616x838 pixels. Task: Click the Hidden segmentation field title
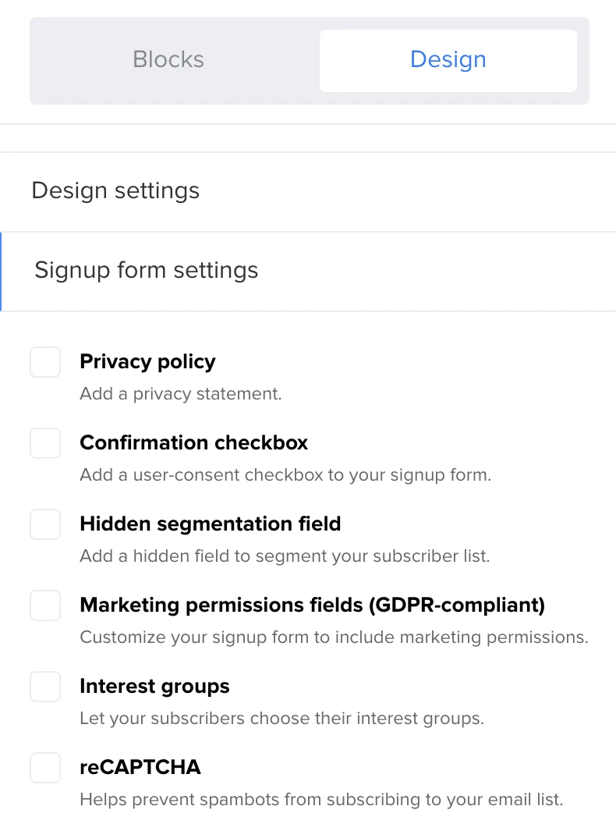tap(211, 524)
